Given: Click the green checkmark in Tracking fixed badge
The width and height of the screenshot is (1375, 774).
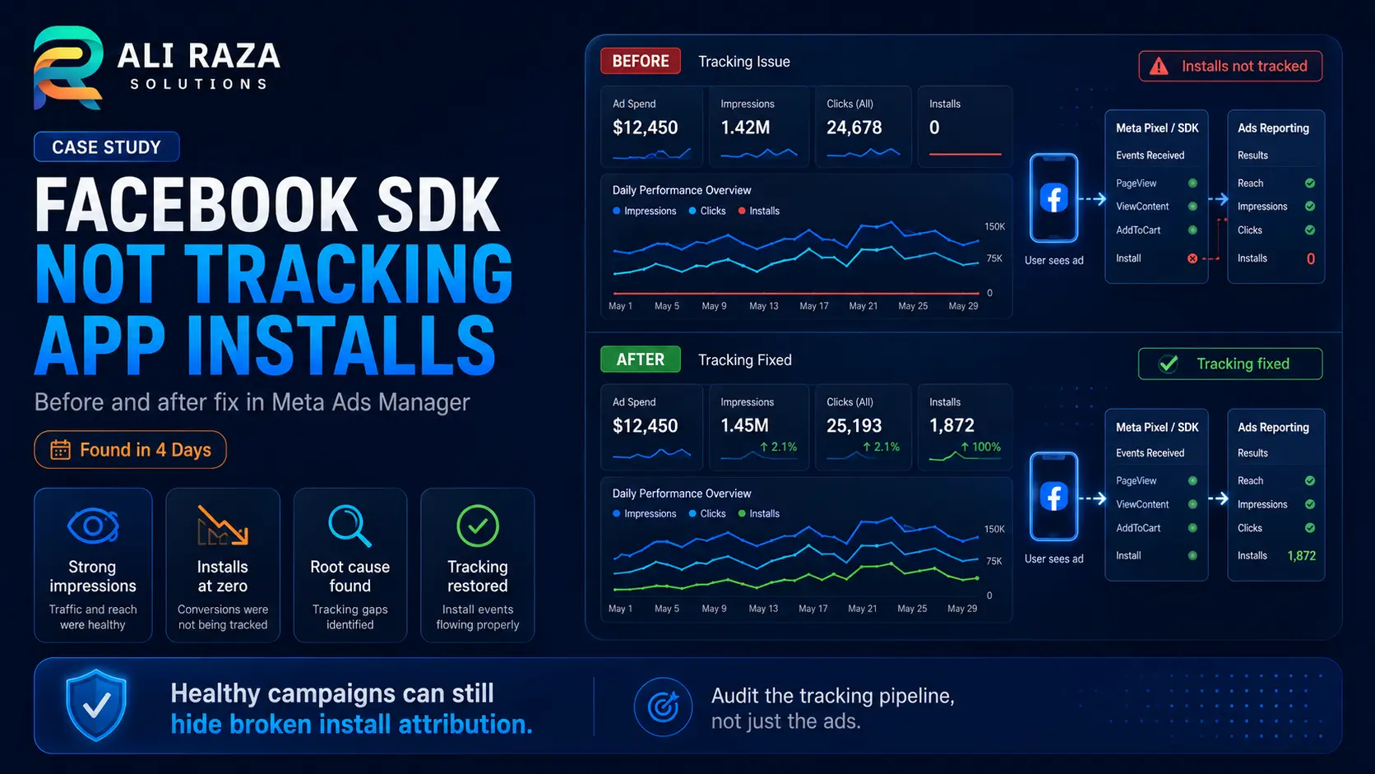Looking at the screenshot, I should click(1169, 364).
